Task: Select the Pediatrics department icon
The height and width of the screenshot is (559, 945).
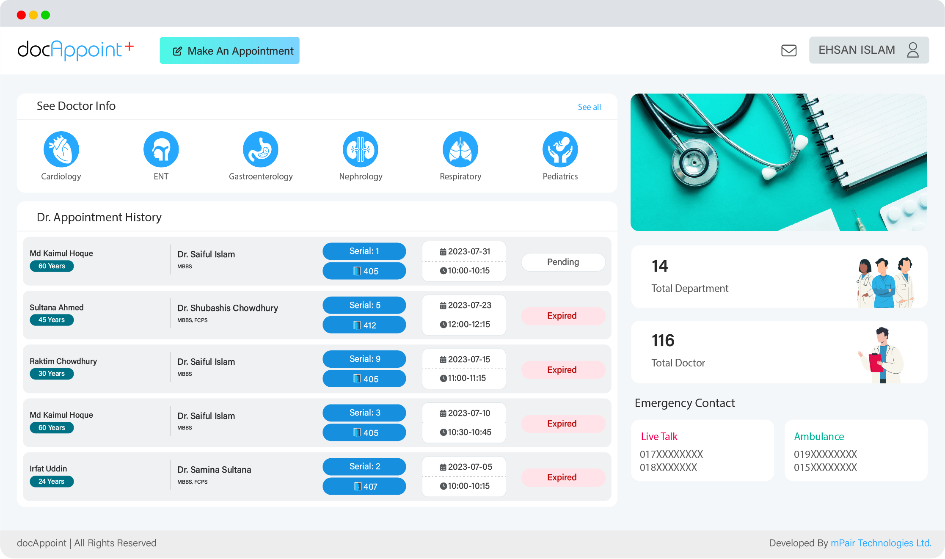Action: click(560, 149)
